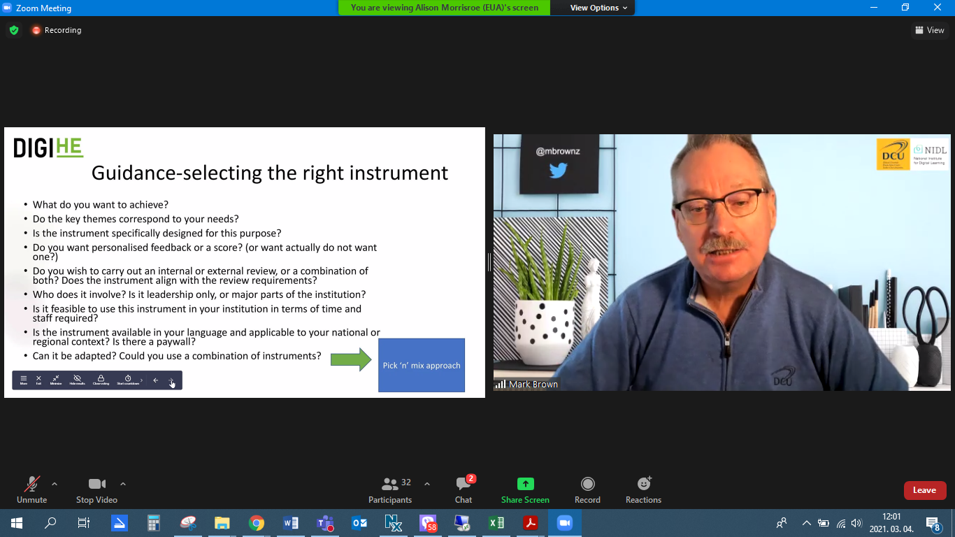The image size is (955, 537).
Task: Click the divider between slide and video
Action: pos(489,262)
